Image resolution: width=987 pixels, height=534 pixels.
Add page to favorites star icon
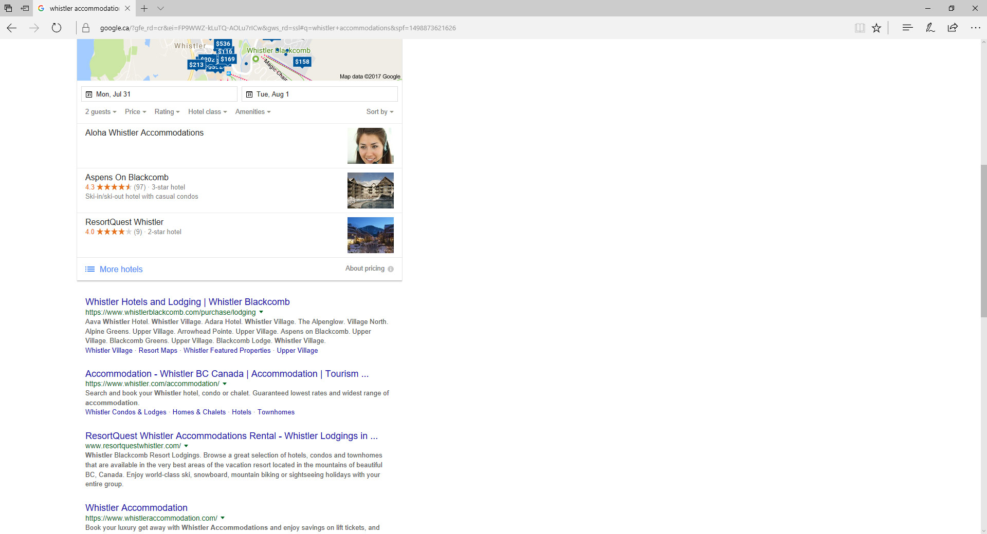(x=876, y=28)
